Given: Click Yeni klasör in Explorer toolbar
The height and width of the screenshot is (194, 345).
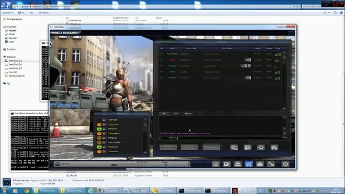Looking at the screenshot, I should (x=43, y=13).
